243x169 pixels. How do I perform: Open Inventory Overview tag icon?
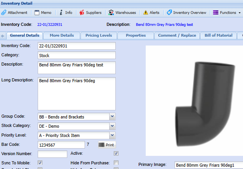169,12
